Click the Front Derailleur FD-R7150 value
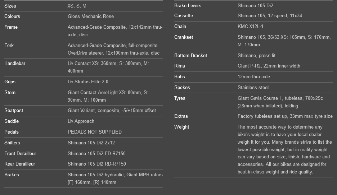The height and width of the screenshot is (195, 337). [x=96, y=154]
